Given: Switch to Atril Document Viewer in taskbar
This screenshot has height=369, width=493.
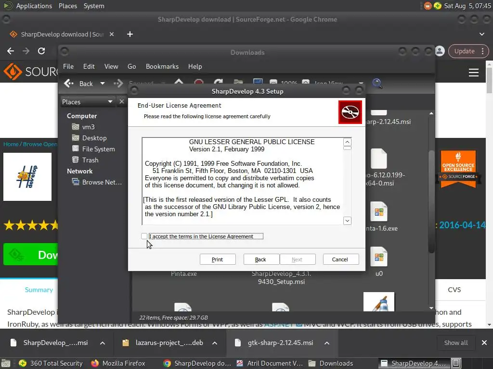Looking at the screenshot, I should (270, 363).
